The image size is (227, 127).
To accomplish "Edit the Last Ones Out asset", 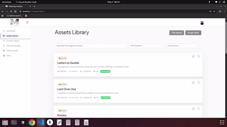I will pyautogui.click(x=193, y=83).
